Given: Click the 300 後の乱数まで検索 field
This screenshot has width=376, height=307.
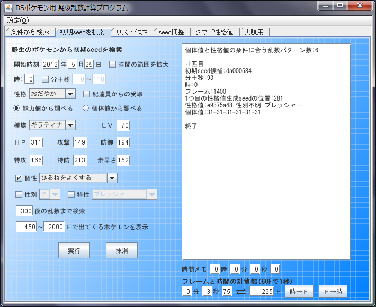Looking at the screenshot, I should [24, 211].
